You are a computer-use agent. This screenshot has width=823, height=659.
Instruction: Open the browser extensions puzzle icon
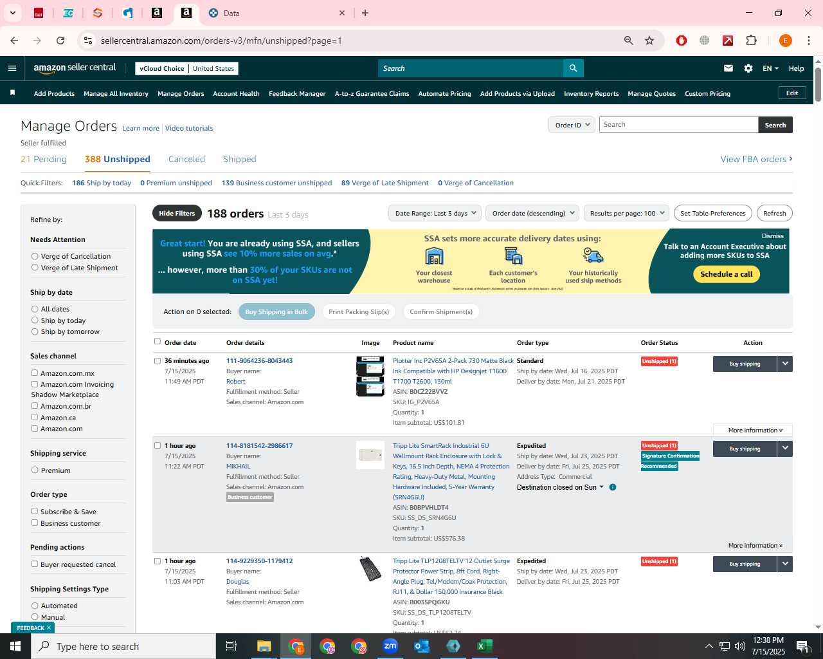tap(751, 41)
